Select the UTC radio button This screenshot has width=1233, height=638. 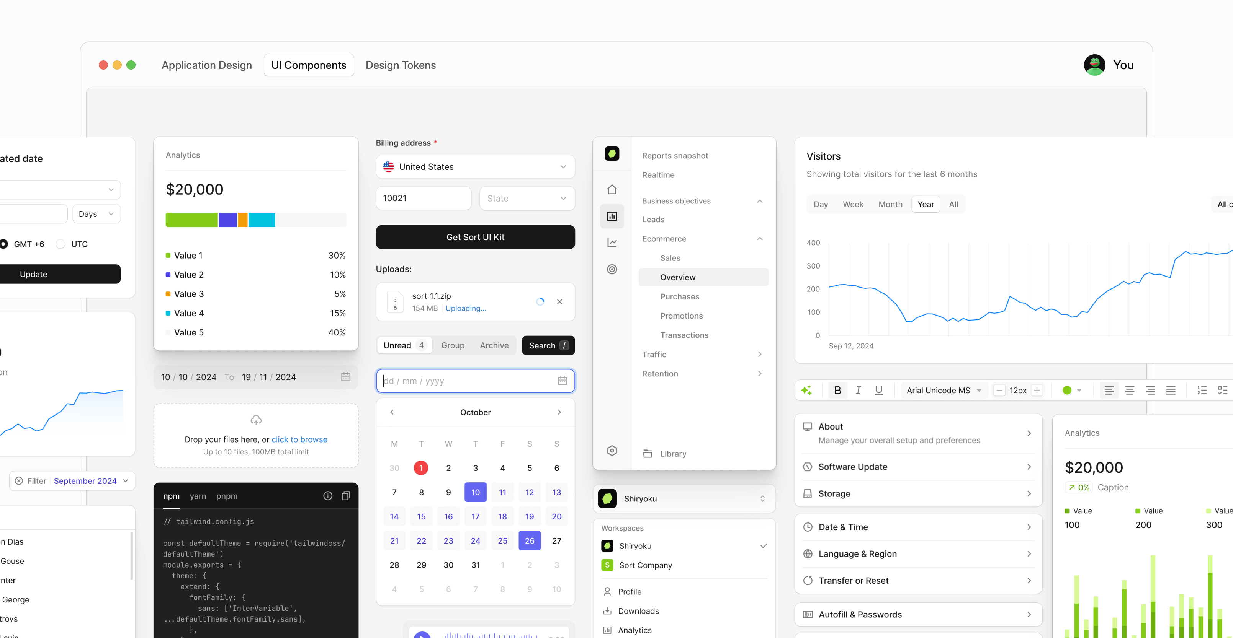(61, 244)
